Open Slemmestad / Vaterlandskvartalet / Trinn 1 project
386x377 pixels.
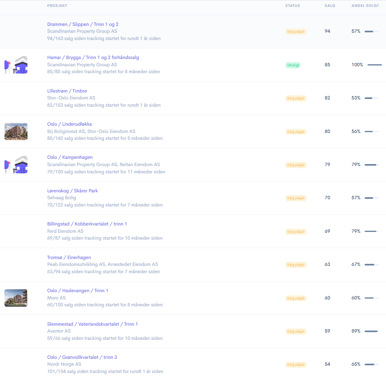[x=92, y=324]
